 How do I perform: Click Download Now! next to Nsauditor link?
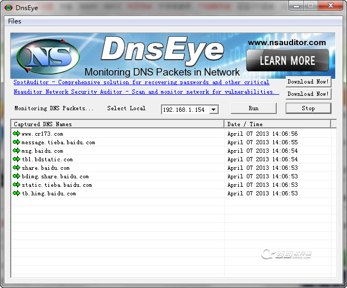pyautogui.click(x=308, y=94)
